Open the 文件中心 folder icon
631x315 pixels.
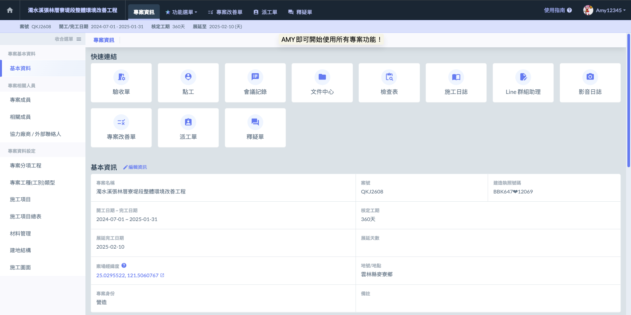tap(322, 77)
